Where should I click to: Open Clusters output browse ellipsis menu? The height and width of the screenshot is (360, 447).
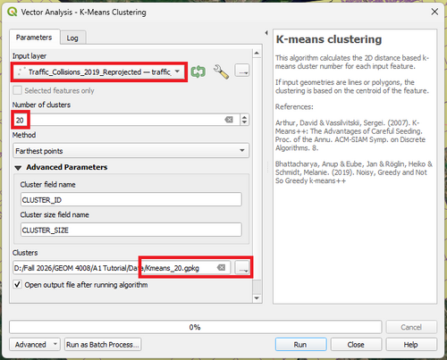pyautogui.click(x=242, y=267)
